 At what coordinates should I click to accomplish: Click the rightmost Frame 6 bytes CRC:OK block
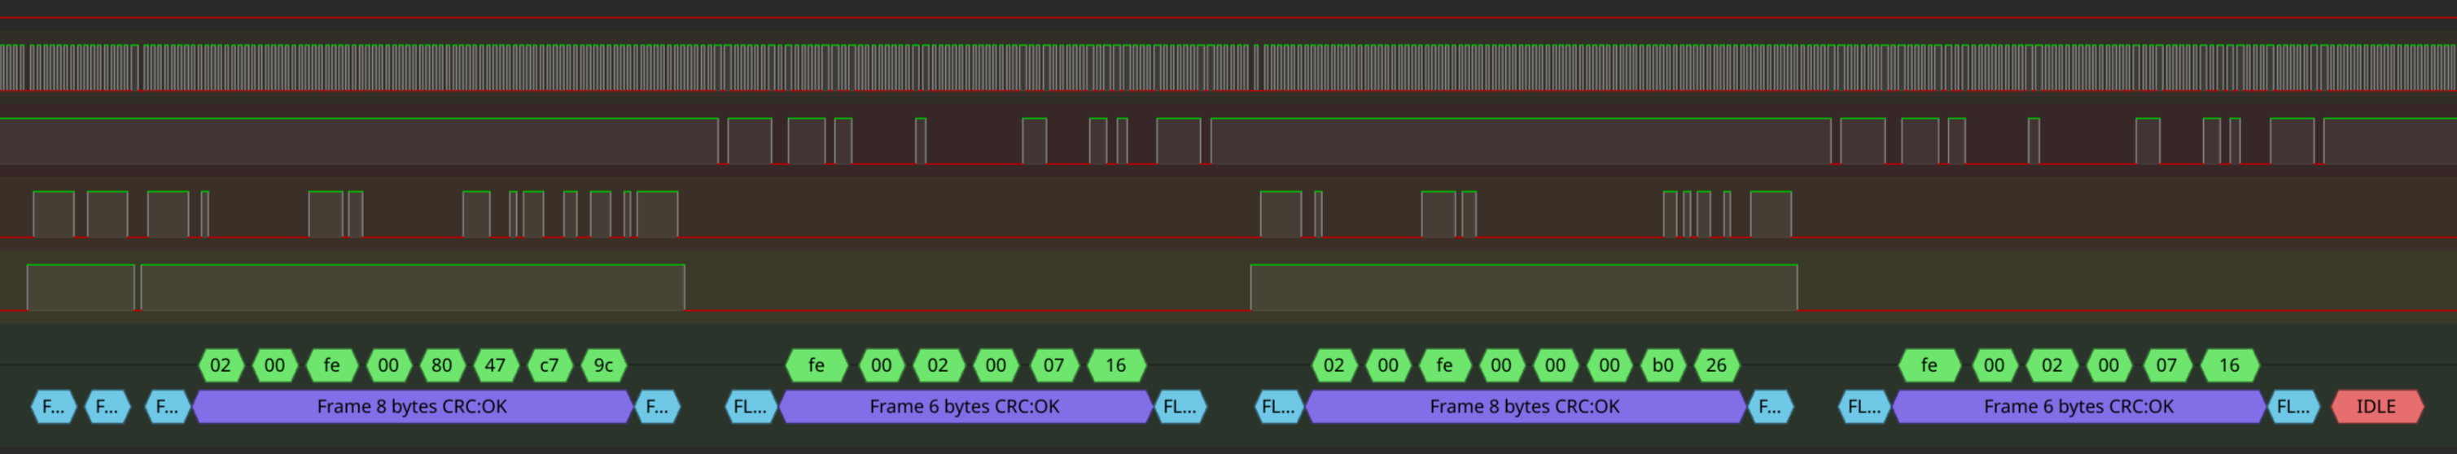tap(2078, 406)
